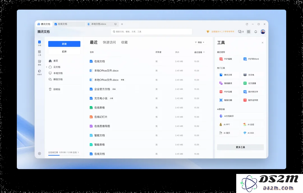Select the 快速访问 tab
303x193 pixels.
pos(109,42)
